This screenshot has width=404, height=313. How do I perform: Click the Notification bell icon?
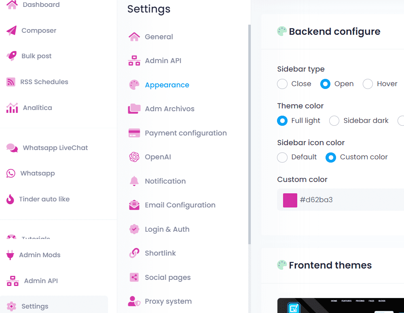pyautogui.click(x=134, y=181)
